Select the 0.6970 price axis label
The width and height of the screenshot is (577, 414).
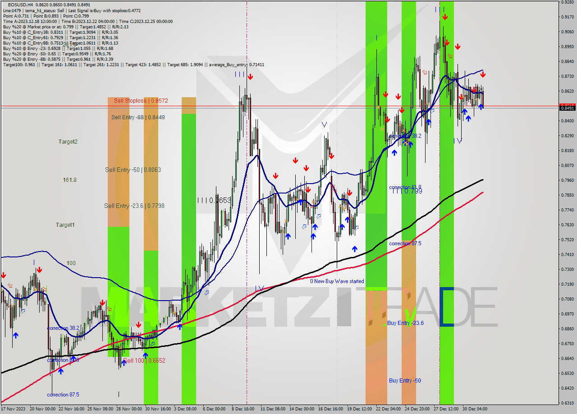point(567,314)
